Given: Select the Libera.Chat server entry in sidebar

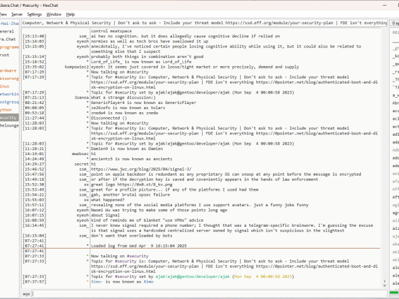Looking at the screenshot, I should coord(8,39).
